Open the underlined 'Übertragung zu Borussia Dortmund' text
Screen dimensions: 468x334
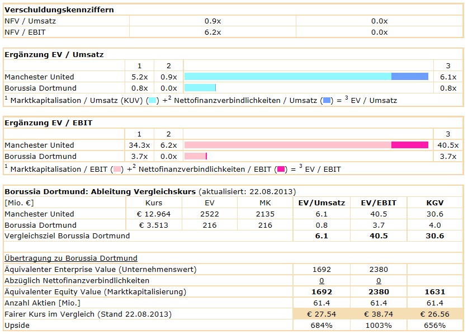[x=71, y=258]
